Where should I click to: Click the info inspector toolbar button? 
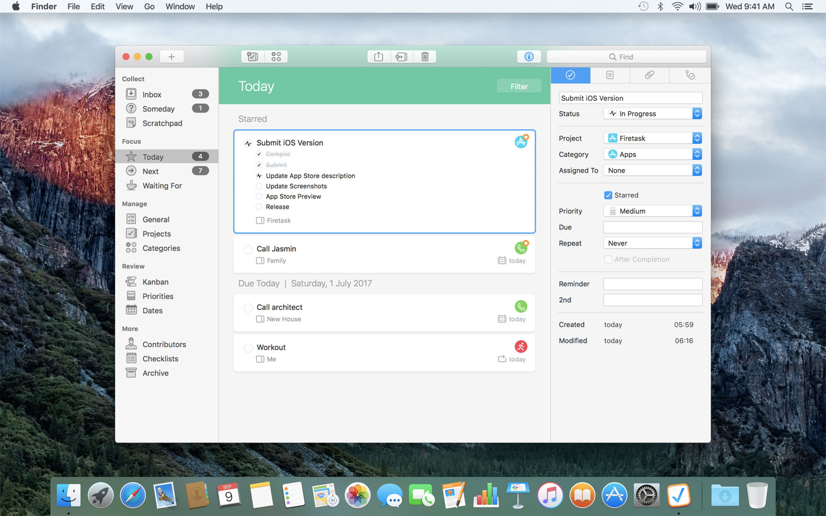(529, 57)
